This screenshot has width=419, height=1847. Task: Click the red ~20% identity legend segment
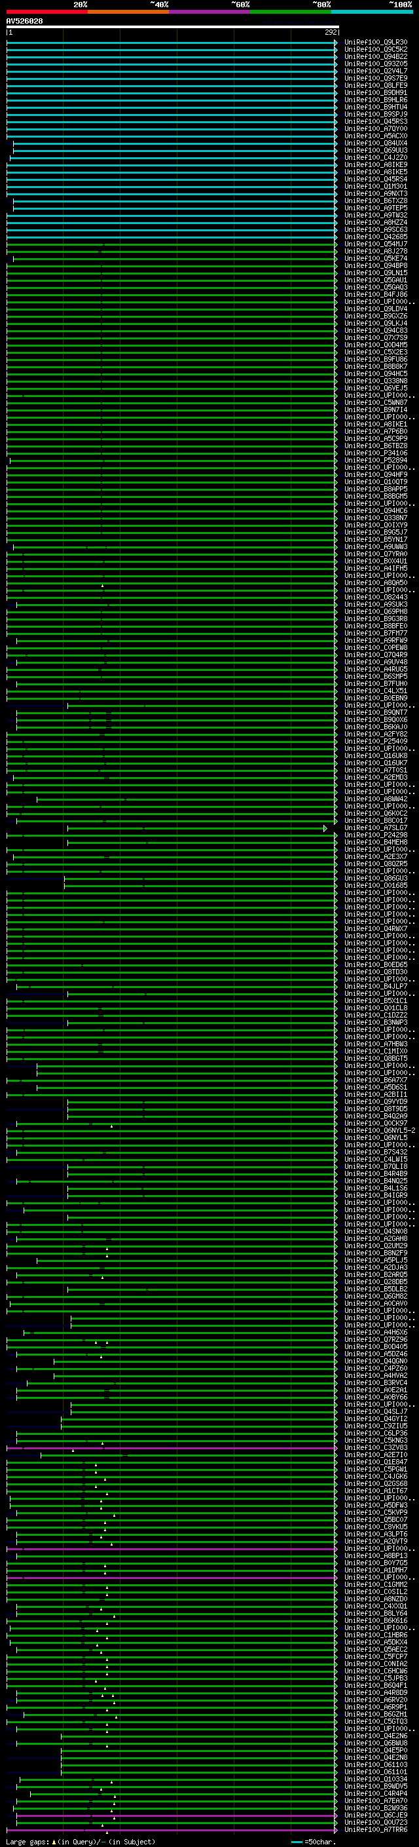click(x=47, y=12)
